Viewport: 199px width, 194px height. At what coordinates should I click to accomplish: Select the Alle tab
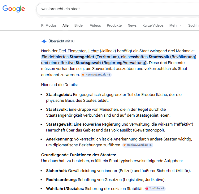pos(65,25)
